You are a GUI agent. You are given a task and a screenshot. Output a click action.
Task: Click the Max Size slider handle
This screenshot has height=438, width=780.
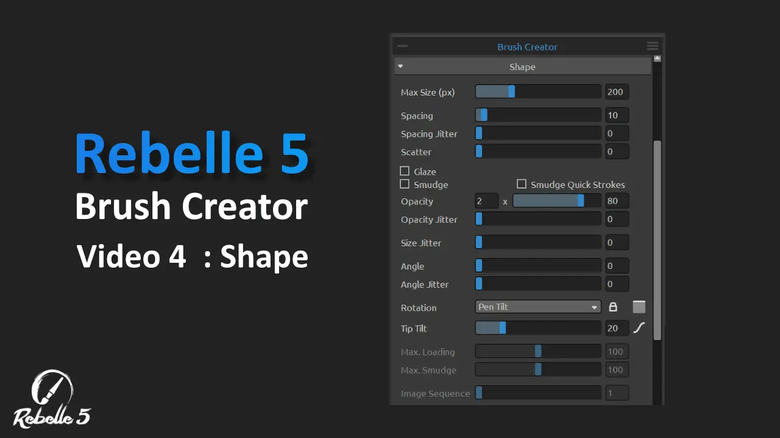(512, 92)
